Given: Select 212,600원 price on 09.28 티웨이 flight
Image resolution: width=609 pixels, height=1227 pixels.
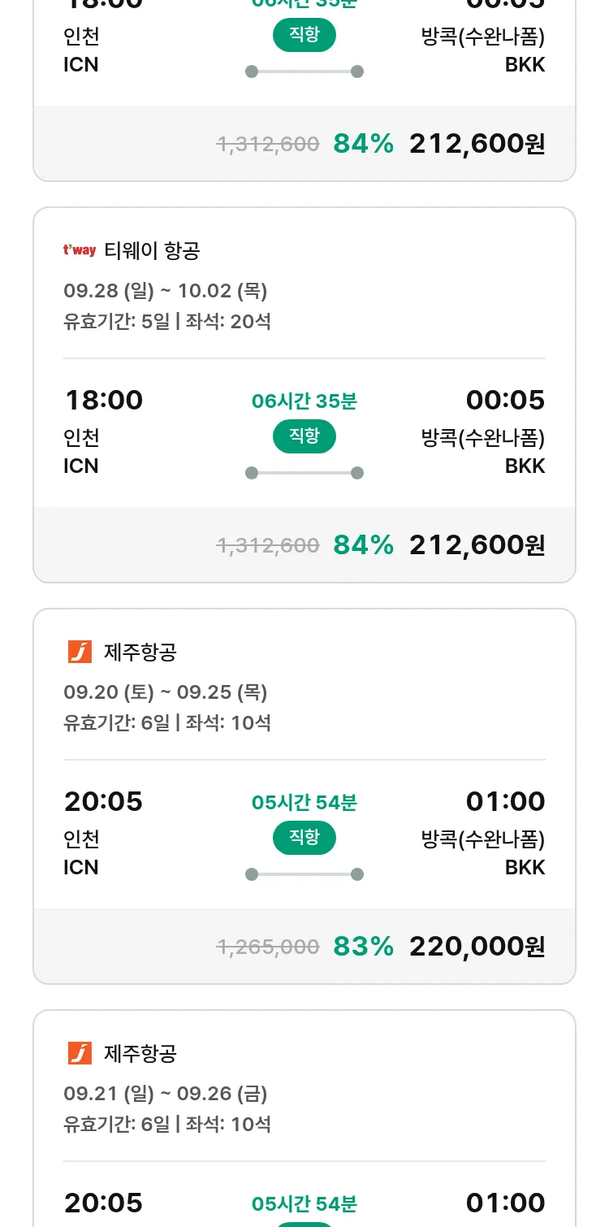Looking at the screenshot, I should pyautogui.click(x=477, y=544).
